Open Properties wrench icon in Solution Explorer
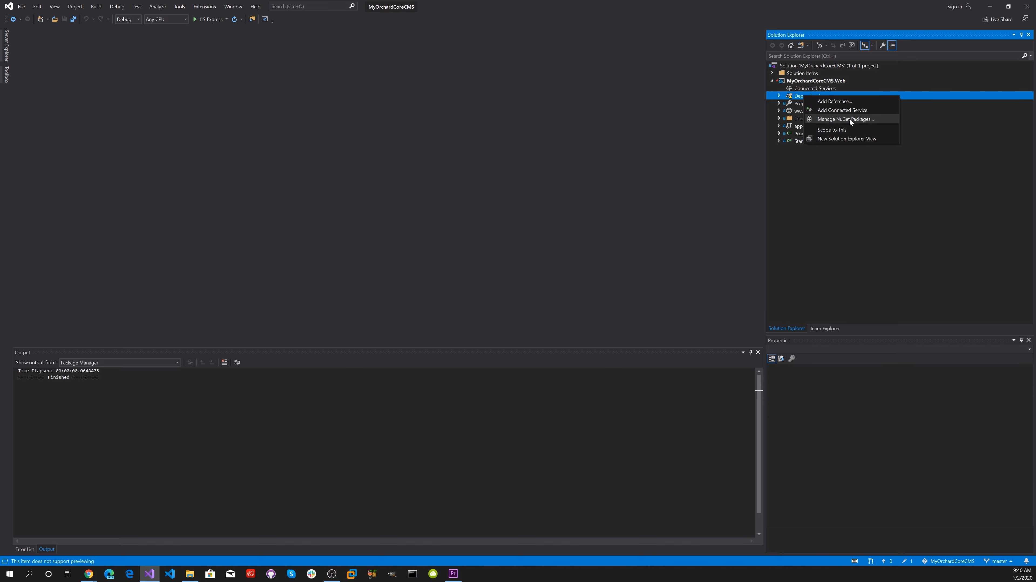 tap(882, 45)
